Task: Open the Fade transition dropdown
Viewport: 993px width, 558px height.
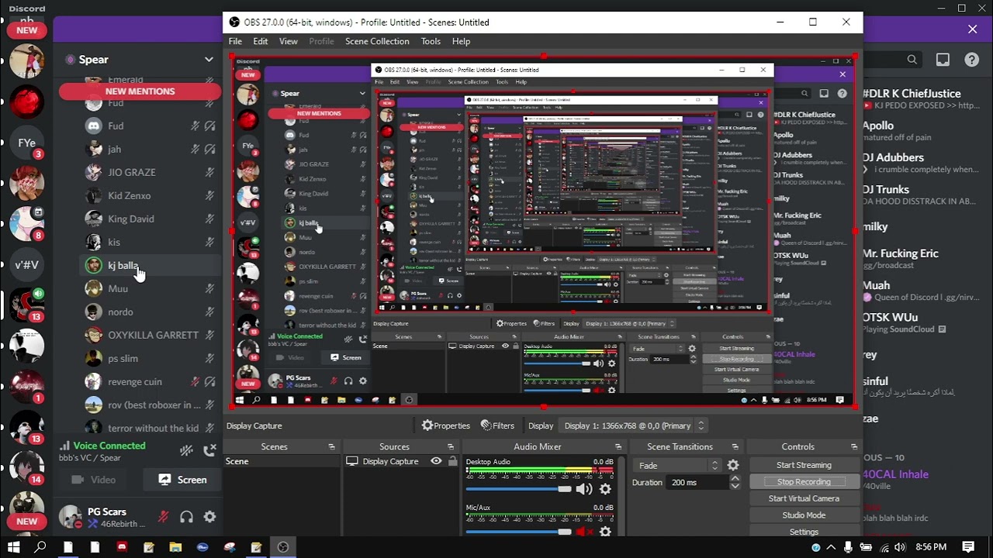Action: pyautogui.click(x=679, y=465)
